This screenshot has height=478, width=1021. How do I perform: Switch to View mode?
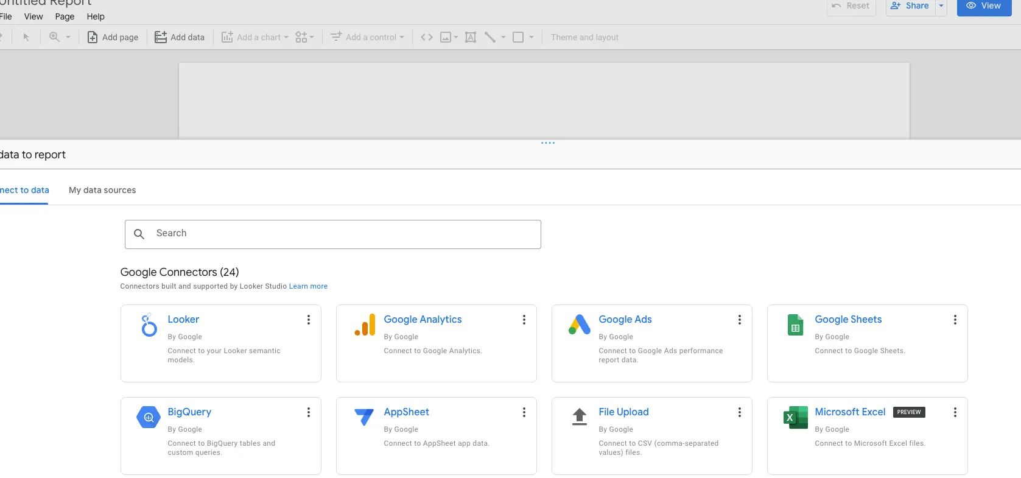coord(984,6)
